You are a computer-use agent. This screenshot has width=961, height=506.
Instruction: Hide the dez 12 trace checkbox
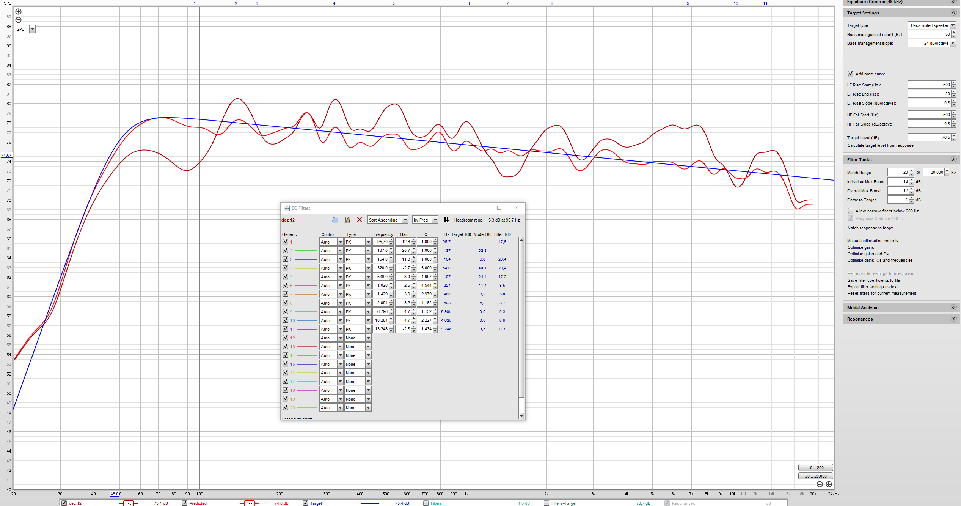pyautogui.click(x=64, y=503)
